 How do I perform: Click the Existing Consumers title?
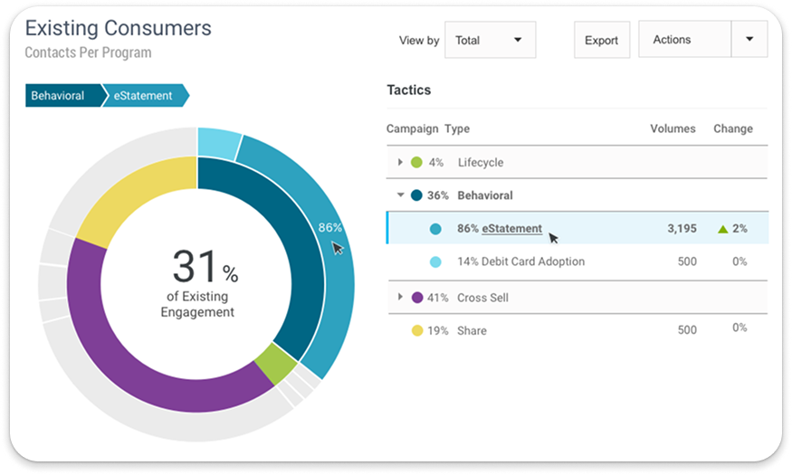pyautogui.click(x=119, y=28)
